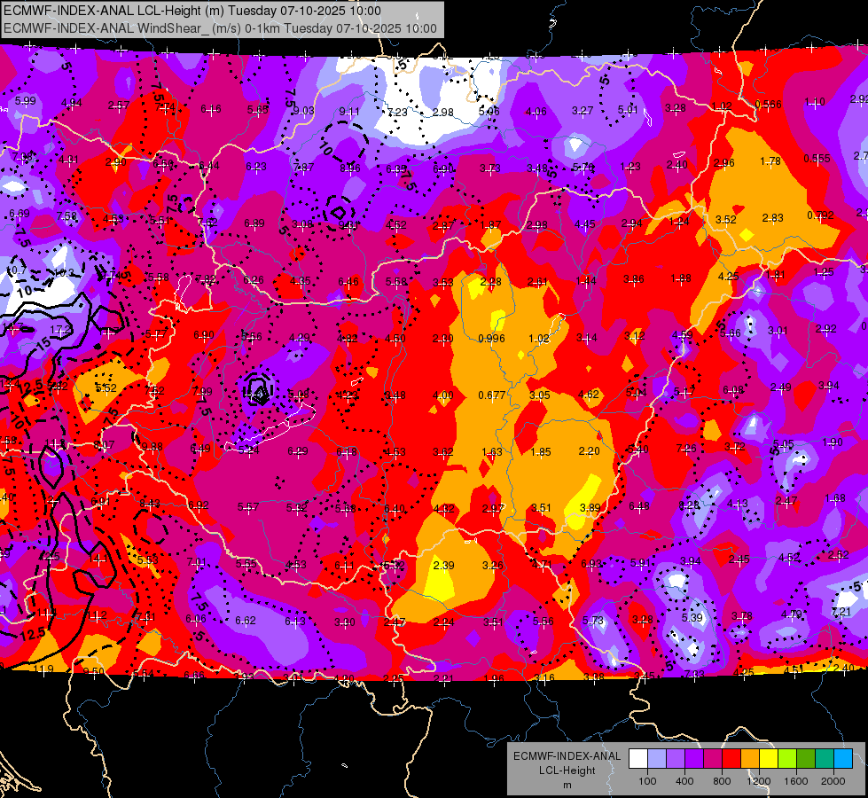The width and height of the screenshot is (868, 798).
Task: Click the map value 3.52
Action: tap(726, 219)
